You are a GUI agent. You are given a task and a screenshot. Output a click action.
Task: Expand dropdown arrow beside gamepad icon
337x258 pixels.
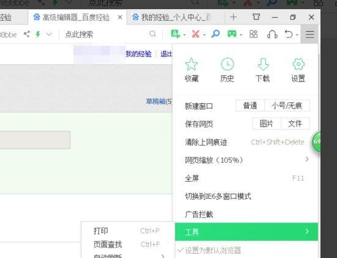click(x=241, y=35)
